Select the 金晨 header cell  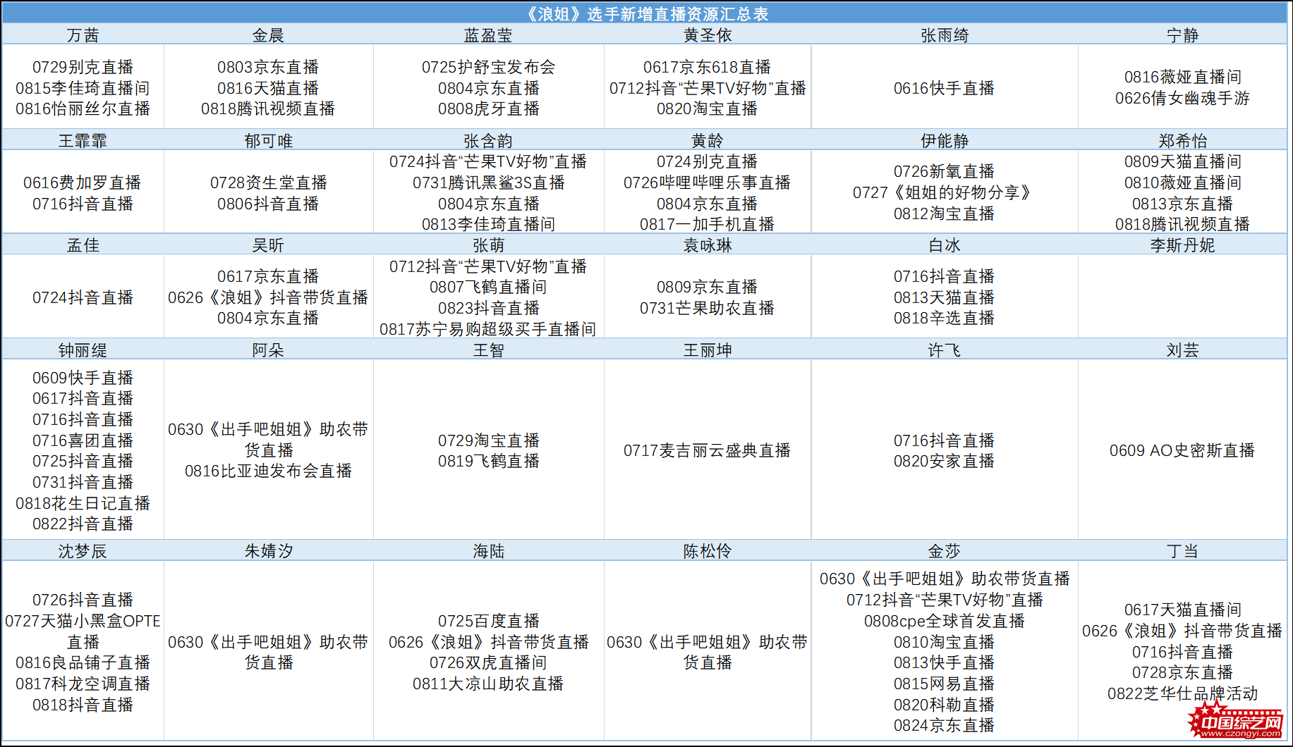coord(268,35)
